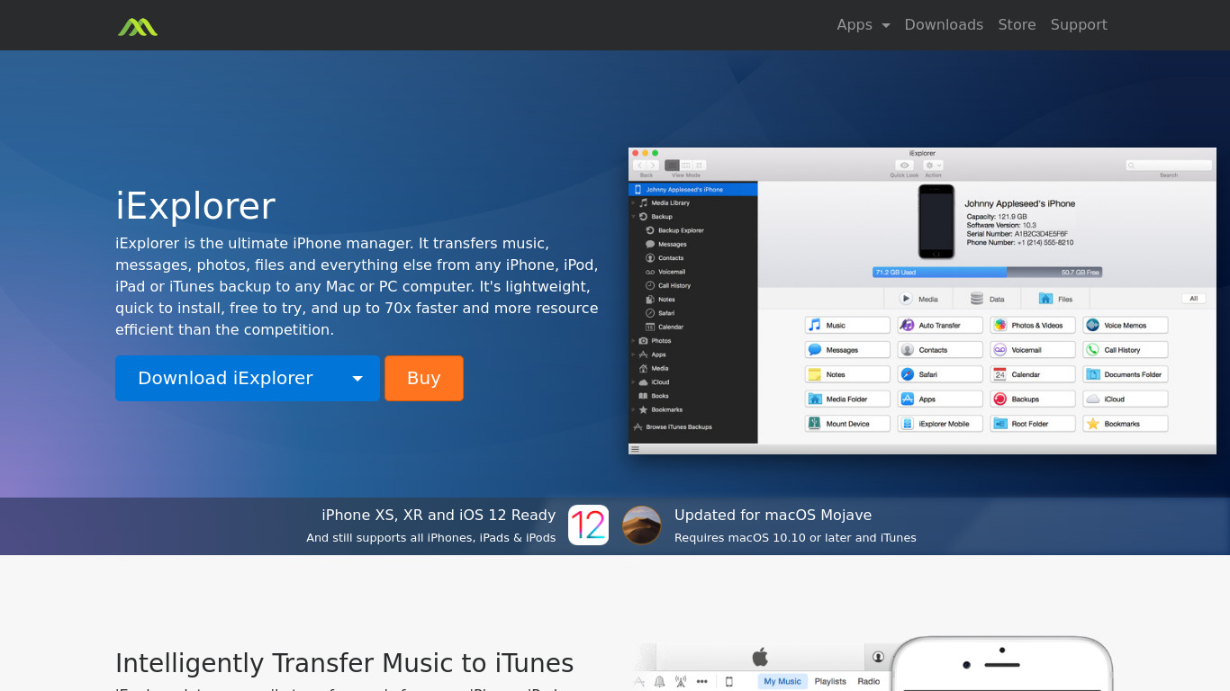Click the Music button in iExplorer grid
The image size is (1230, 691).
847,325
